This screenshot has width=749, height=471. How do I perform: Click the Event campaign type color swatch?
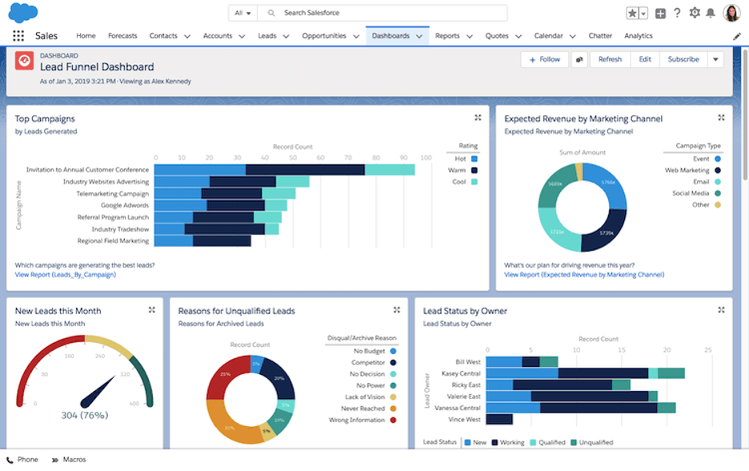[x=718, y=159]
